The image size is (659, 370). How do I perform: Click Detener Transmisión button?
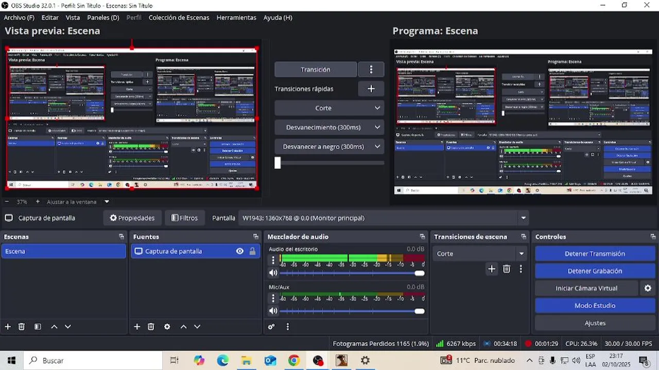(x=595, y=254)
